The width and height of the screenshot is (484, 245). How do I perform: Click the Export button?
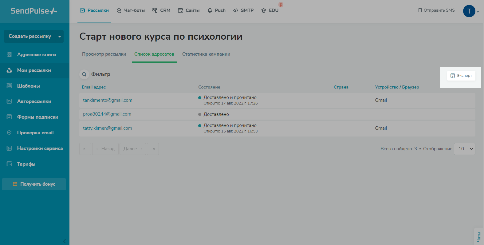click(x=461, y=76)
